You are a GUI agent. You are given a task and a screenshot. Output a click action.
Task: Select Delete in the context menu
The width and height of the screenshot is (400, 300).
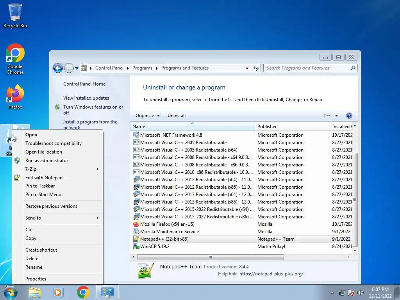point(58,259)
